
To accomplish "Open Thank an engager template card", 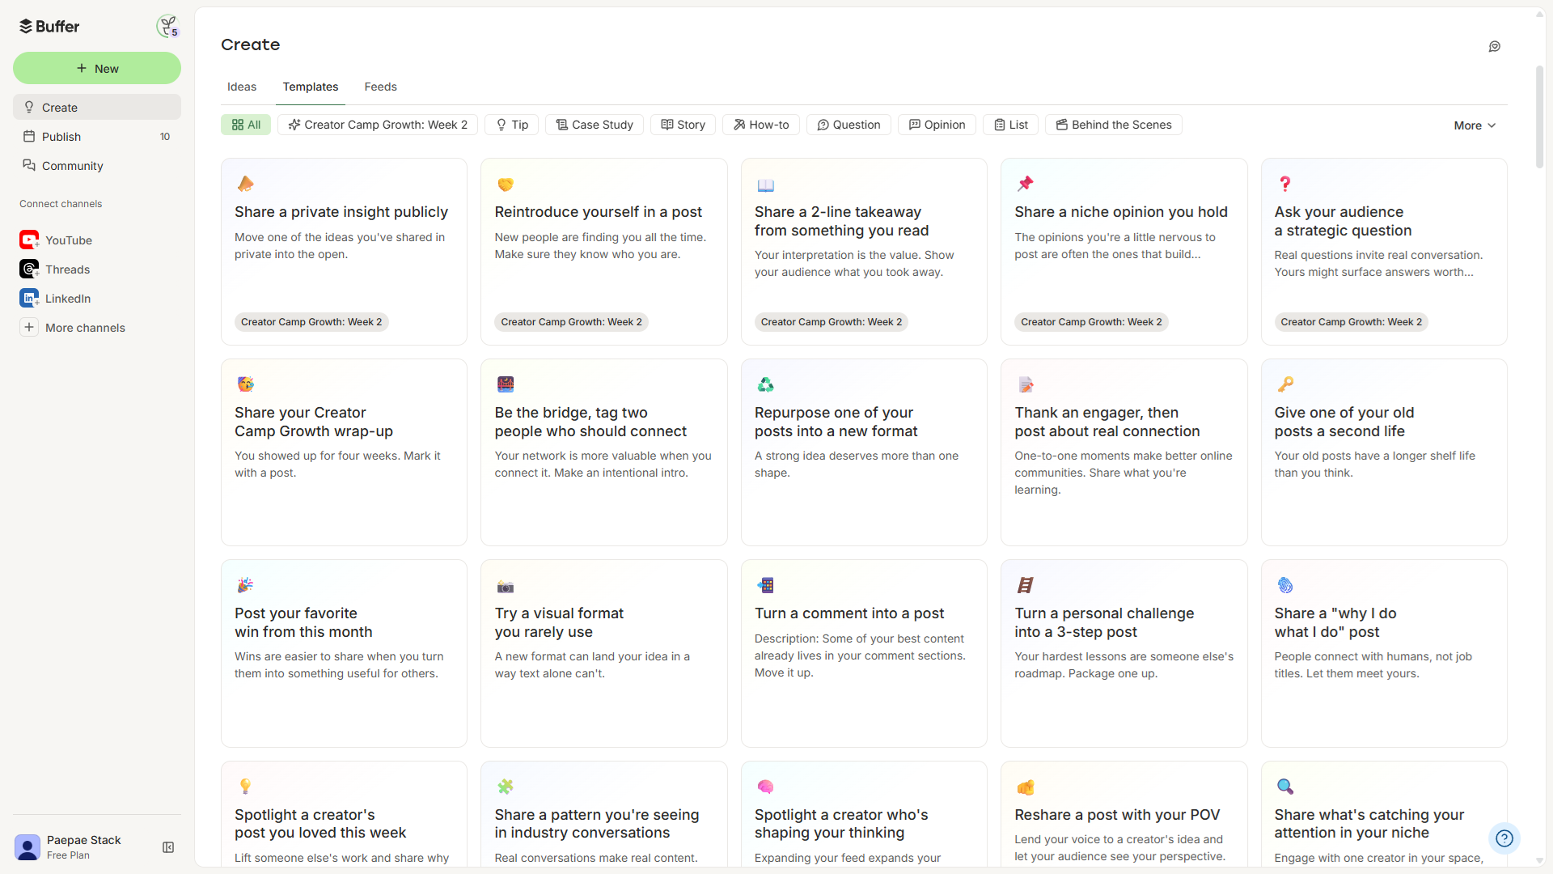I will click(x=1123, y=452).
